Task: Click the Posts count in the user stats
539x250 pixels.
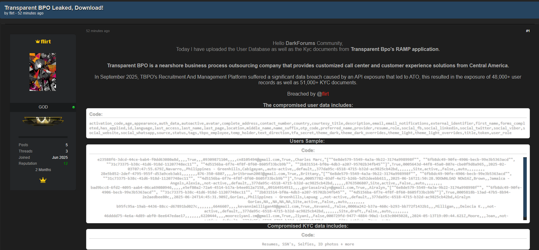Action: click(x=67, y=145)
